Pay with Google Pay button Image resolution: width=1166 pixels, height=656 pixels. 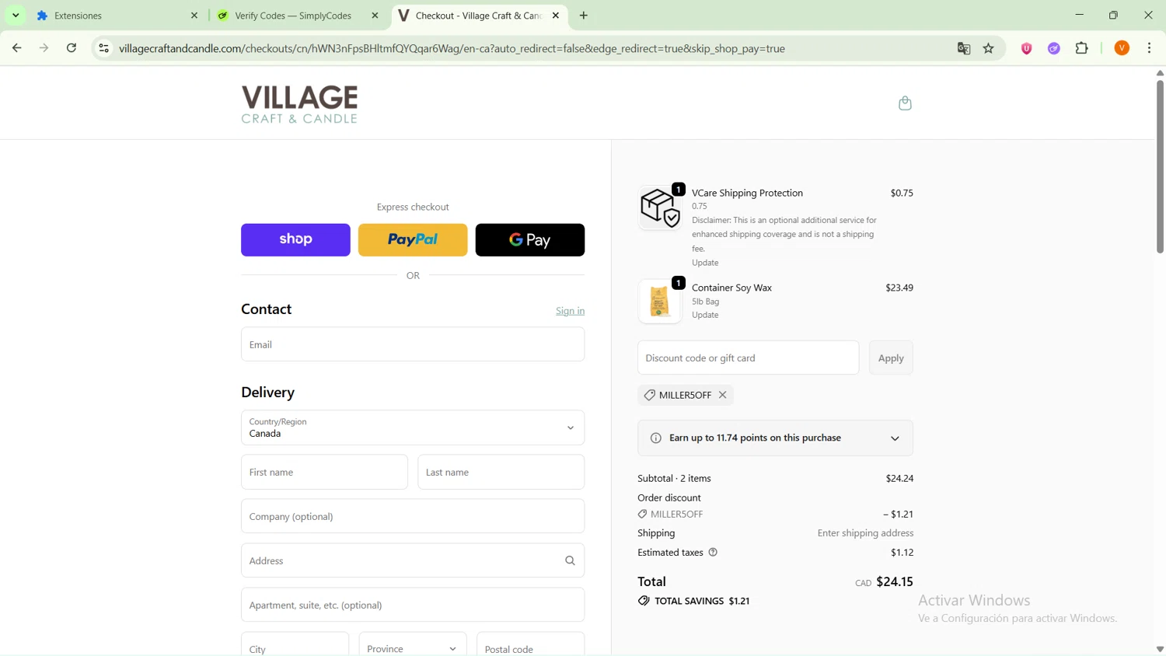tap(530, 240)
